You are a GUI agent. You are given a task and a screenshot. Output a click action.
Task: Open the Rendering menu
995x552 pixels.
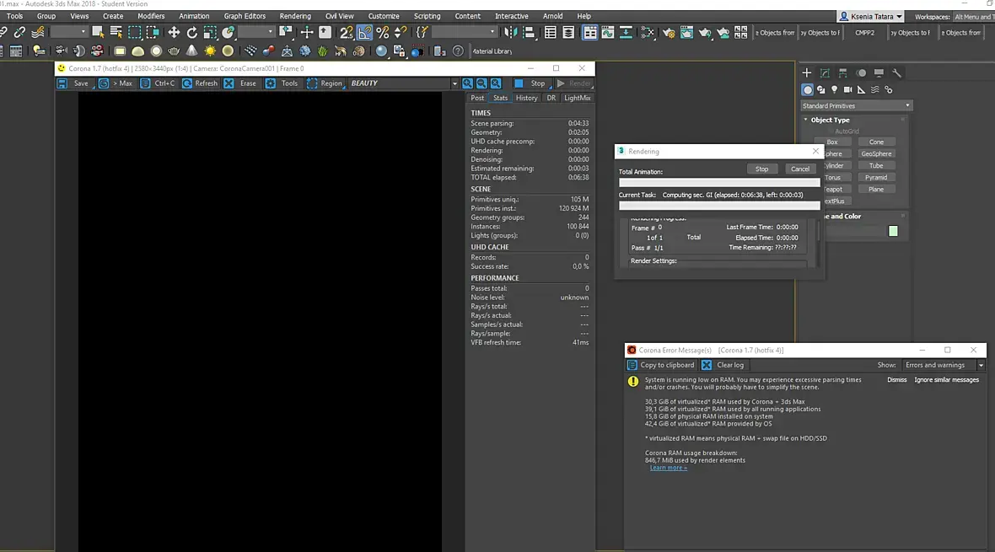tap(294, 16)
